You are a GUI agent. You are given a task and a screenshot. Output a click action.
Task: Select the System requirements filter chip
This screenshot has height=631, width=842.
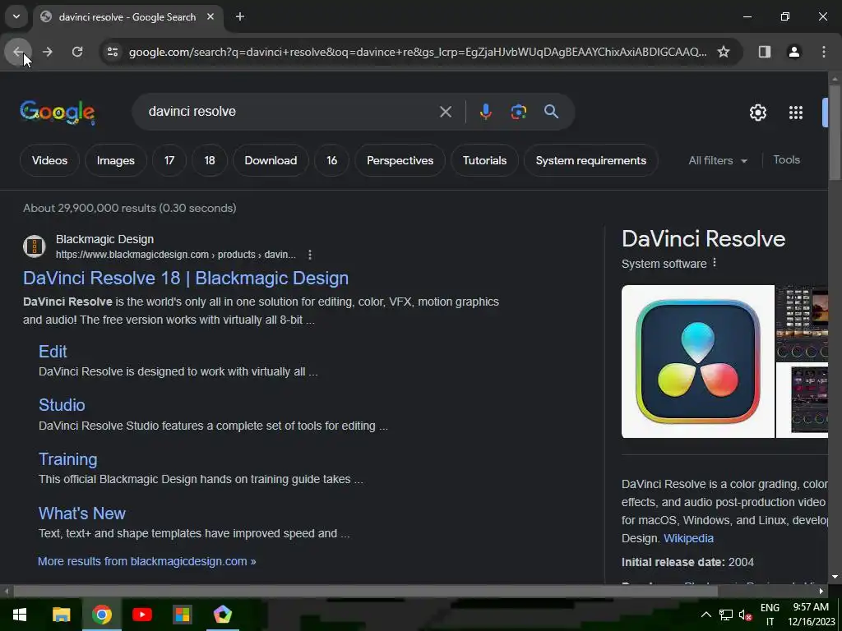tap(590, 160)
